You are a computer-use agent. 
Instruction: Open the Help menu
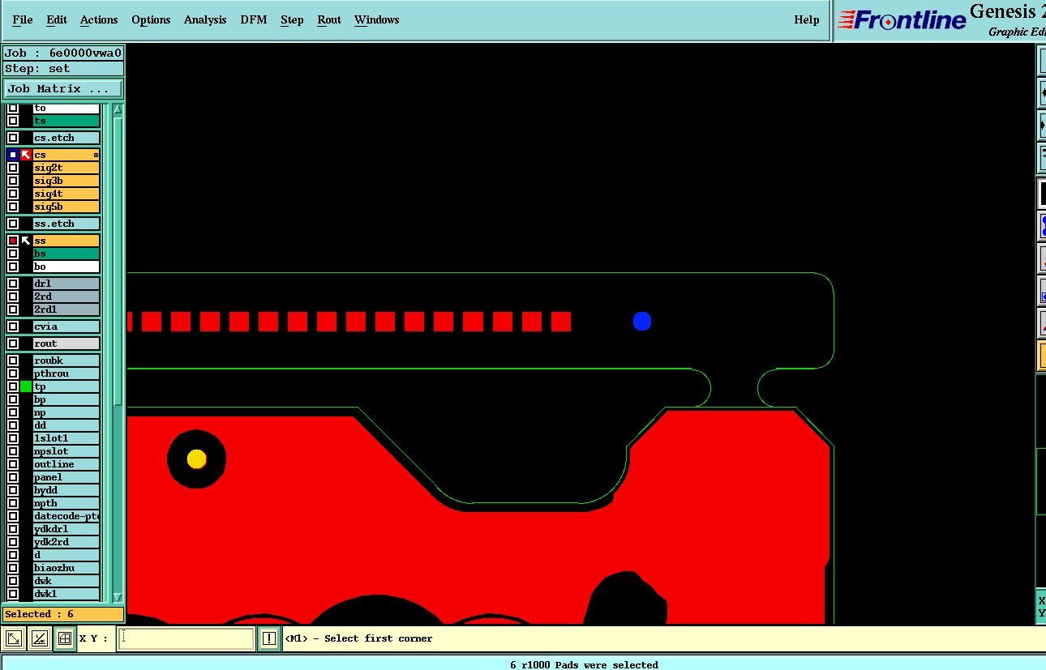(x=807, y=19)
